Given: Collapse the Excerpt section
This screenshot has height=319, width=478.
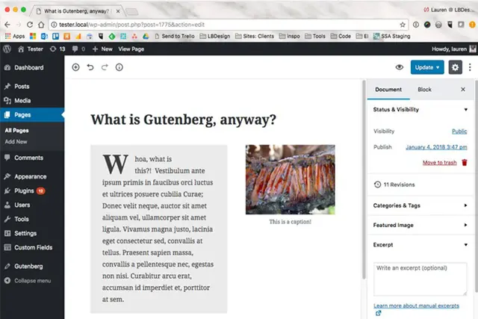Looking at the screenshot, I should coord(420,244).
